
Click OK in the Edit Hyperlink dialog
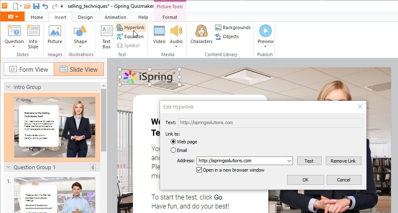305,180
